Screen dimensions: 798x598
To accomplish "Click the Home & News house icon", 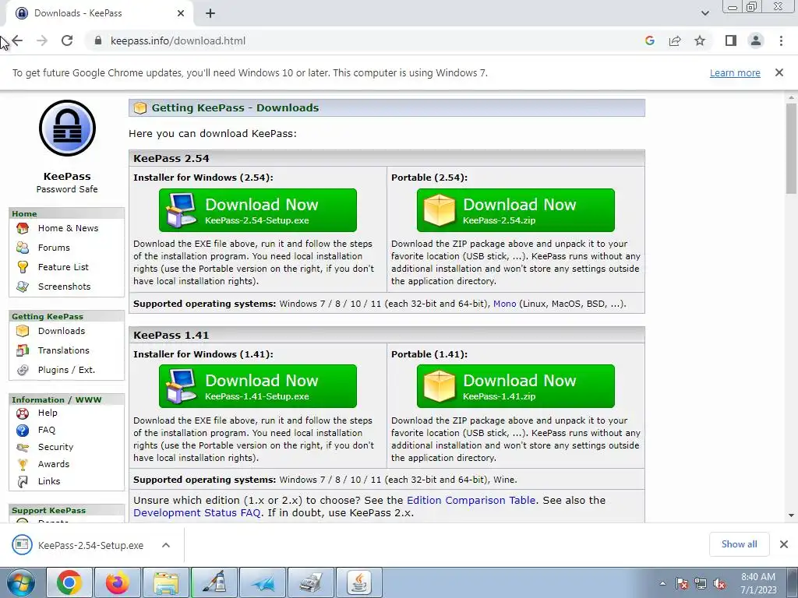I will pos(23,228).
